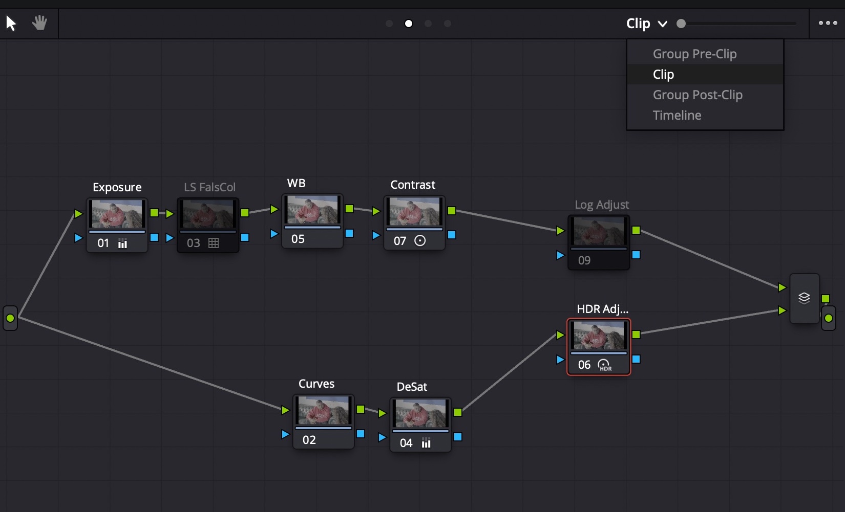Choose Timeline from the open menu
Viewport: 845px width, 512px height.
coord(677,115)
